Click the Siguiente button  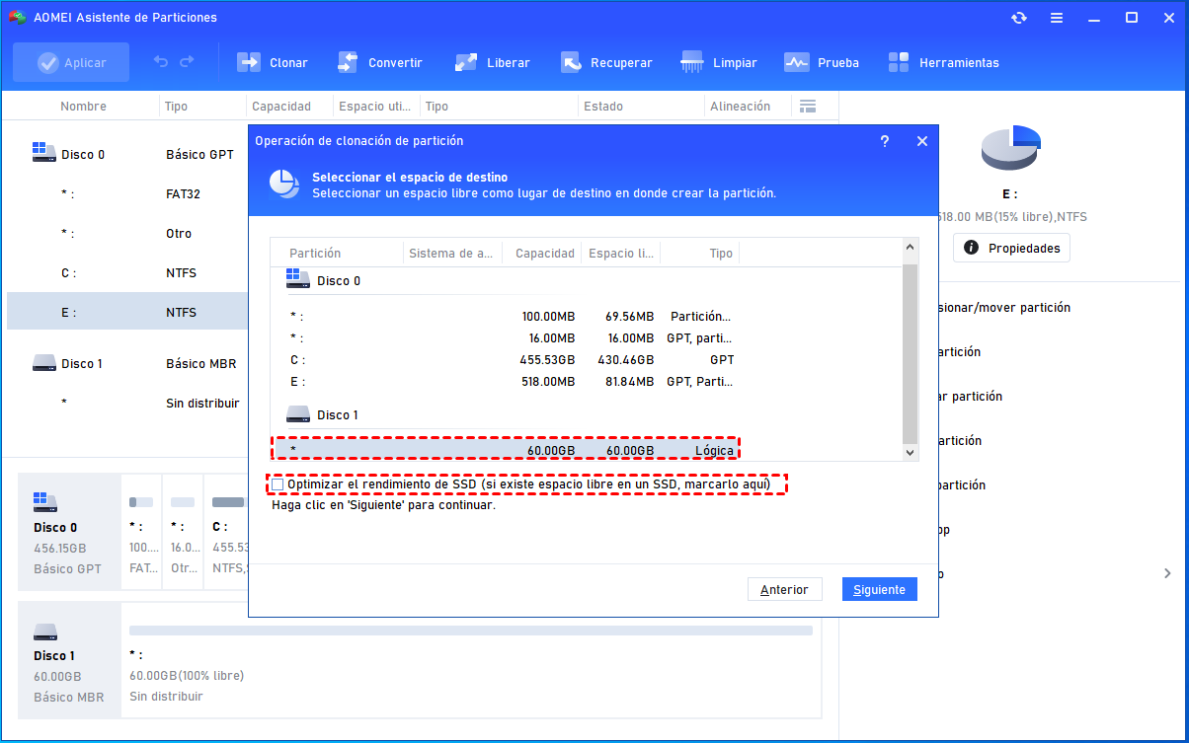880,589
